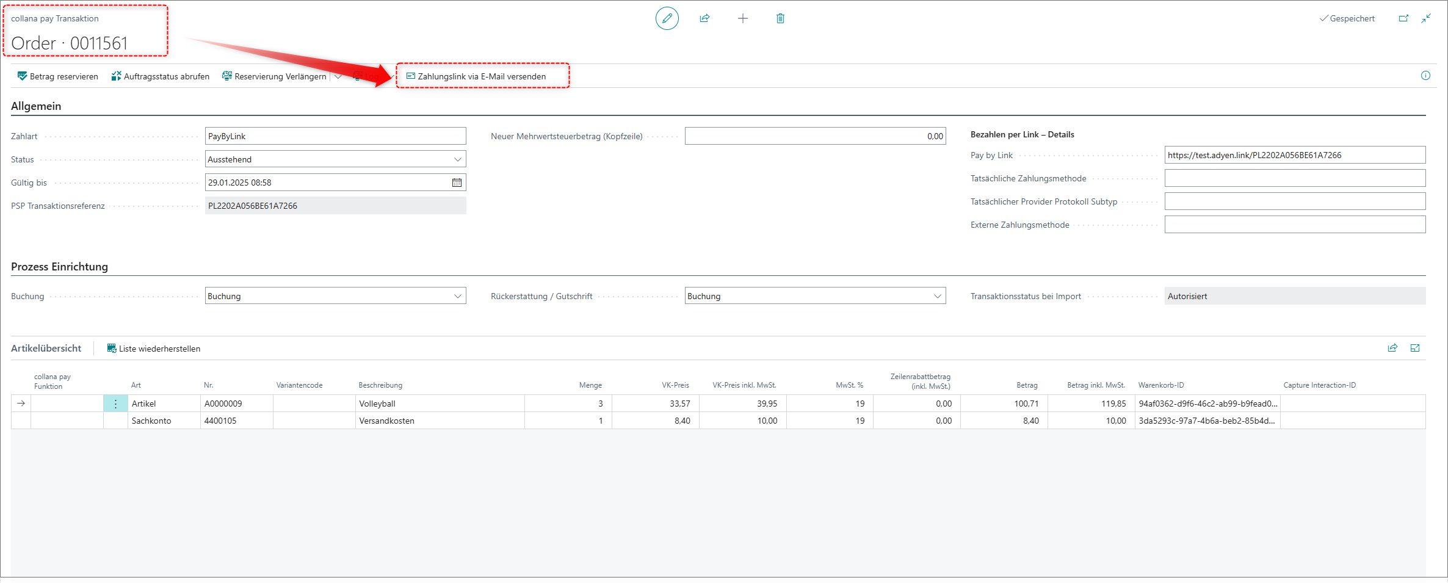Expand chevron next to Reservierung Verlängern
Viewport: 1448px width, 583px height.
click(338, 76)
